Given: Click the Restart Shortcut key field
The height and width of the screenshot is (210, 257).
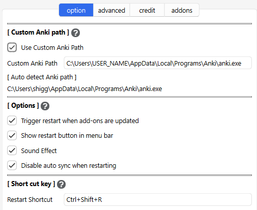Looking at the screenshot, I should point(158,199).
